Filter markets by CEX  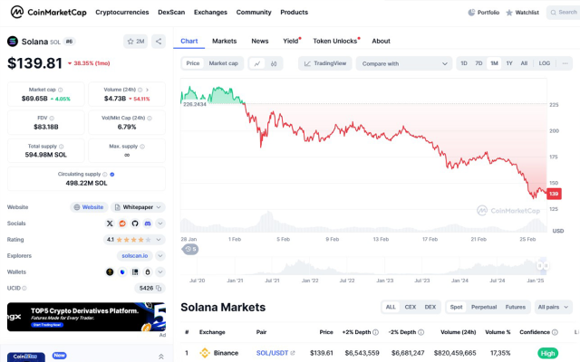point(410,307)
